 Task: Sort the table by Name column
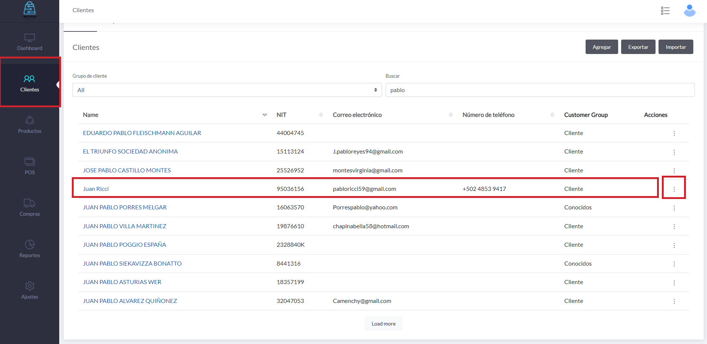(x=265, y=115)
